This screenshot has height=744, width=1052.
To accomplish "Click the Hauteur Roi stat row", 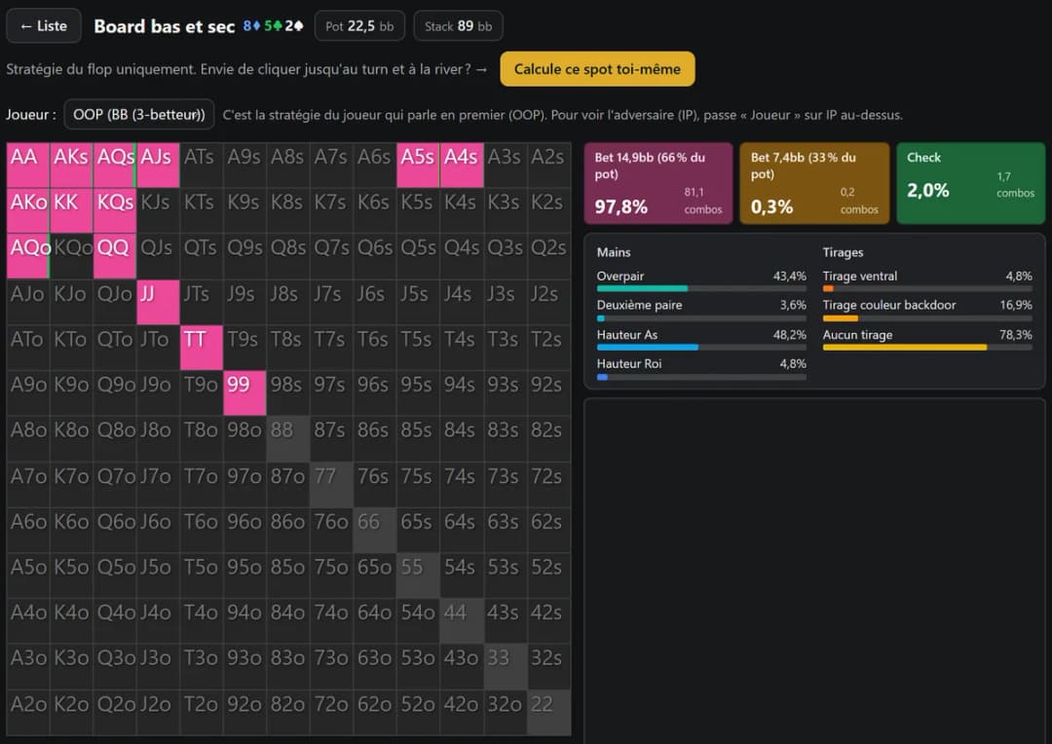I will point(701,370).
